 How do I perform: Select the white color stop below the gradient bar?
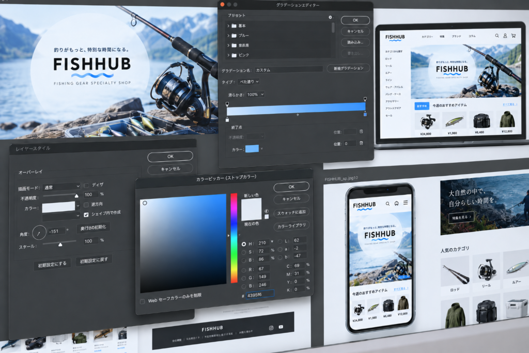pyautogui.click(x=227, y=120)
